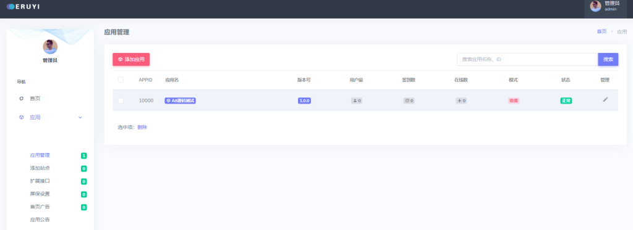Click the 正常 status tag
Image resolution: width=633 pixels, height=230 pixels.
pyautogui.click(x=566, y=101)
